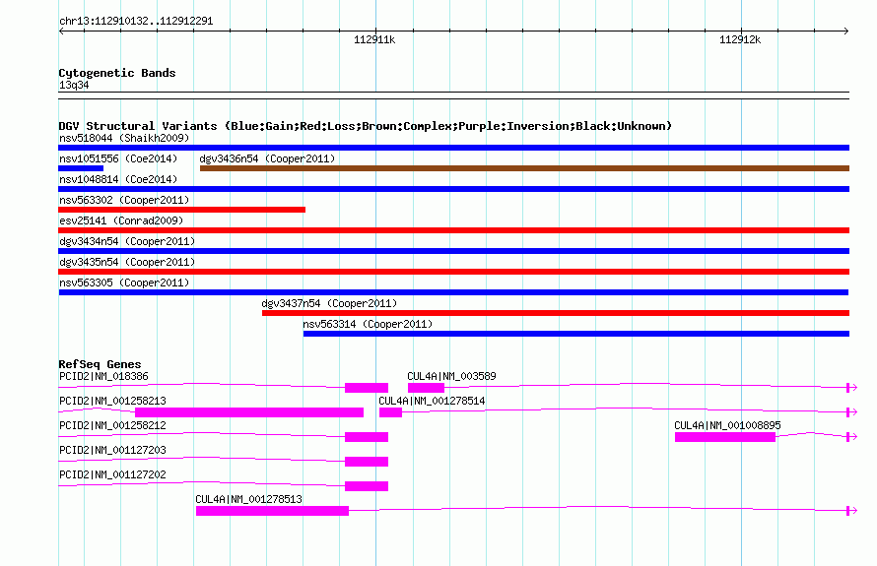Select the red dgv3437n54 loss bar

click(x=556, y=313)
